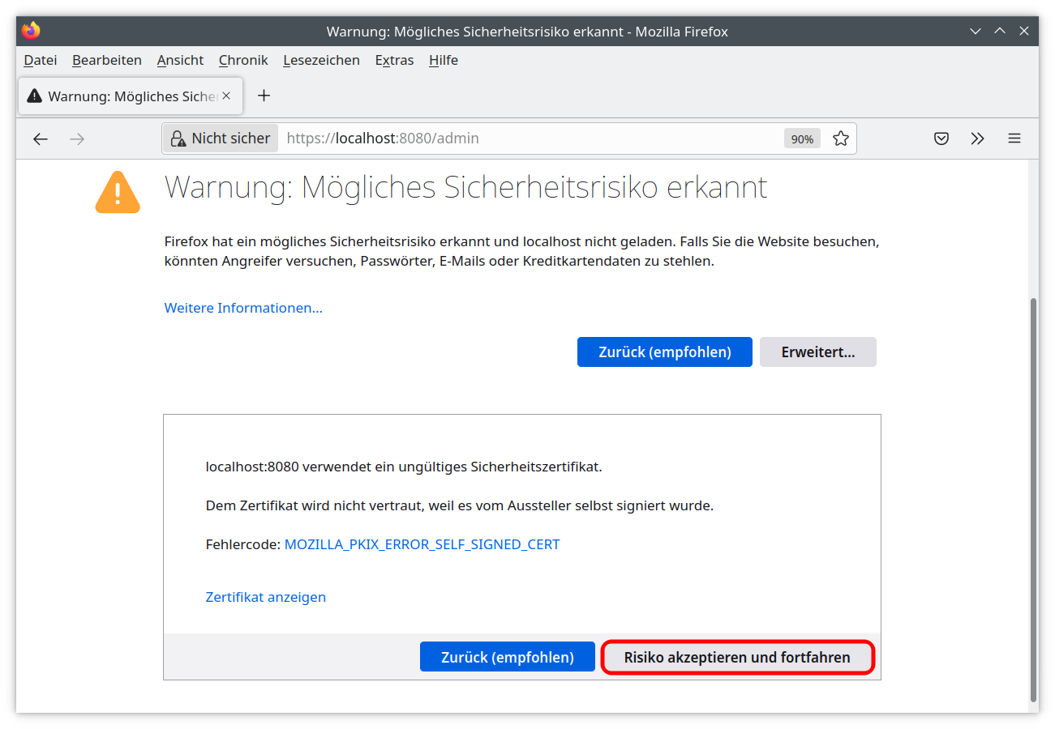Click the back navigation arrow

pos(41,139)
